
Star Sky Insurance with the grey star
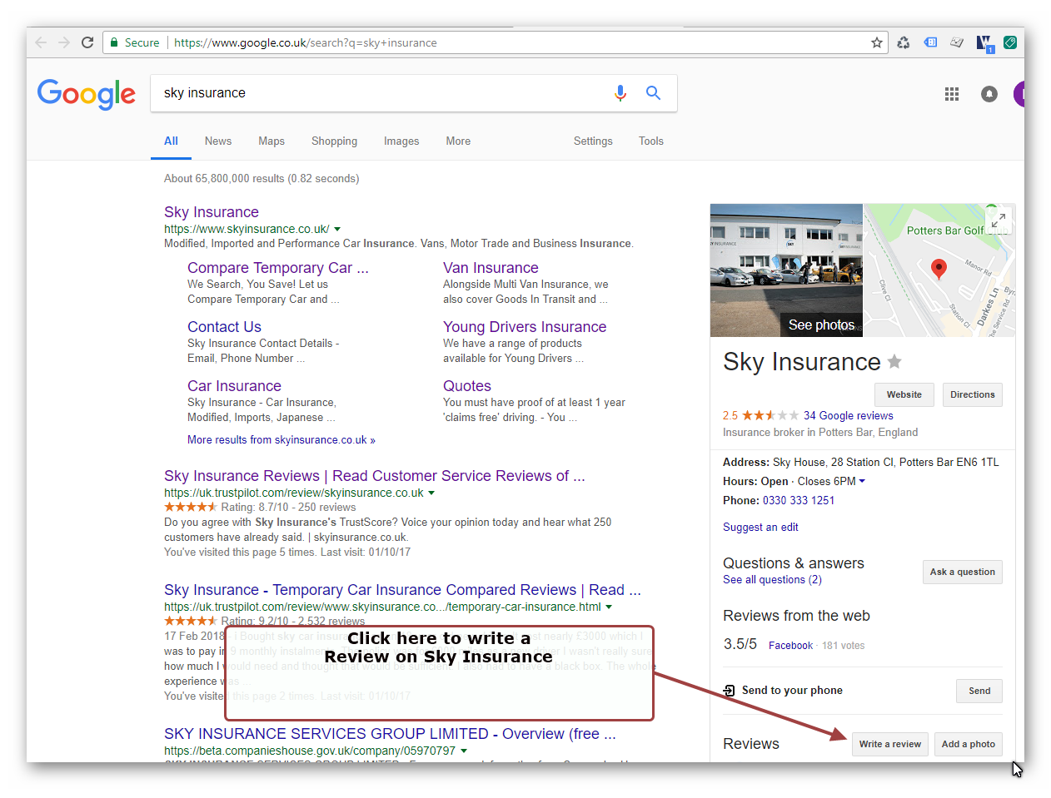point(894,361)
